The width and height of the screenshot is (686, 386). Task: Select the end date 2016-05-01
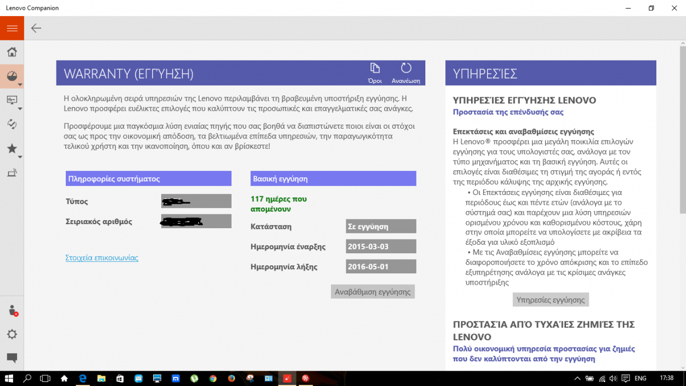pyautogui.click(x=381, y=266)
